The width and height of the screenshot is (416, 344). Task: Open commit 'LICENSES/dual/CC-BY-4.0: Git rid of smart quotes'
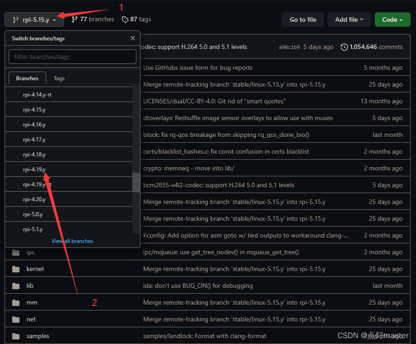214,101
